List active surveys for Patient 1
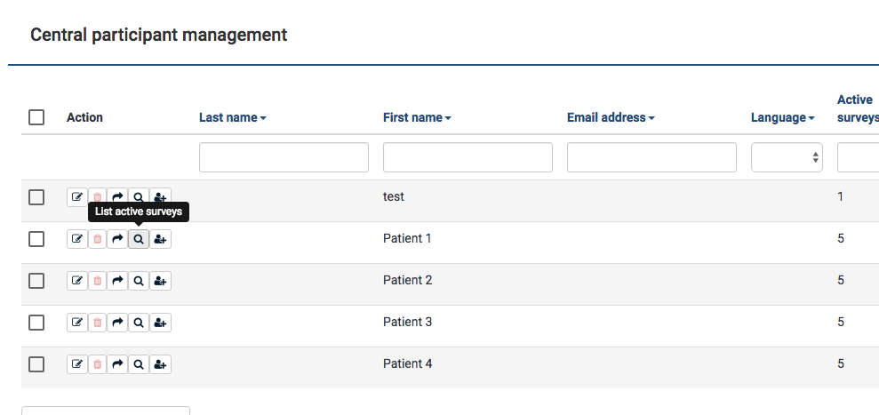 [x=139, y=239]
